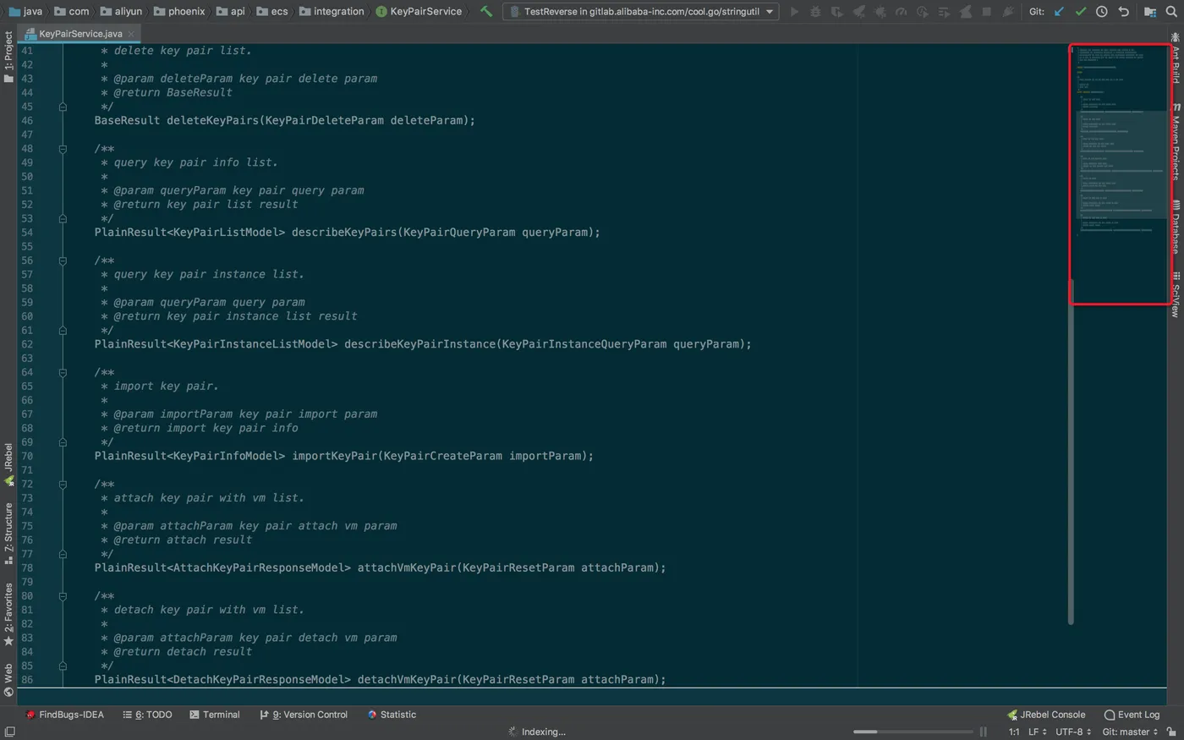Toggle the read-only lock icon
The image size is (1184, 740).
pos(1171,732)
